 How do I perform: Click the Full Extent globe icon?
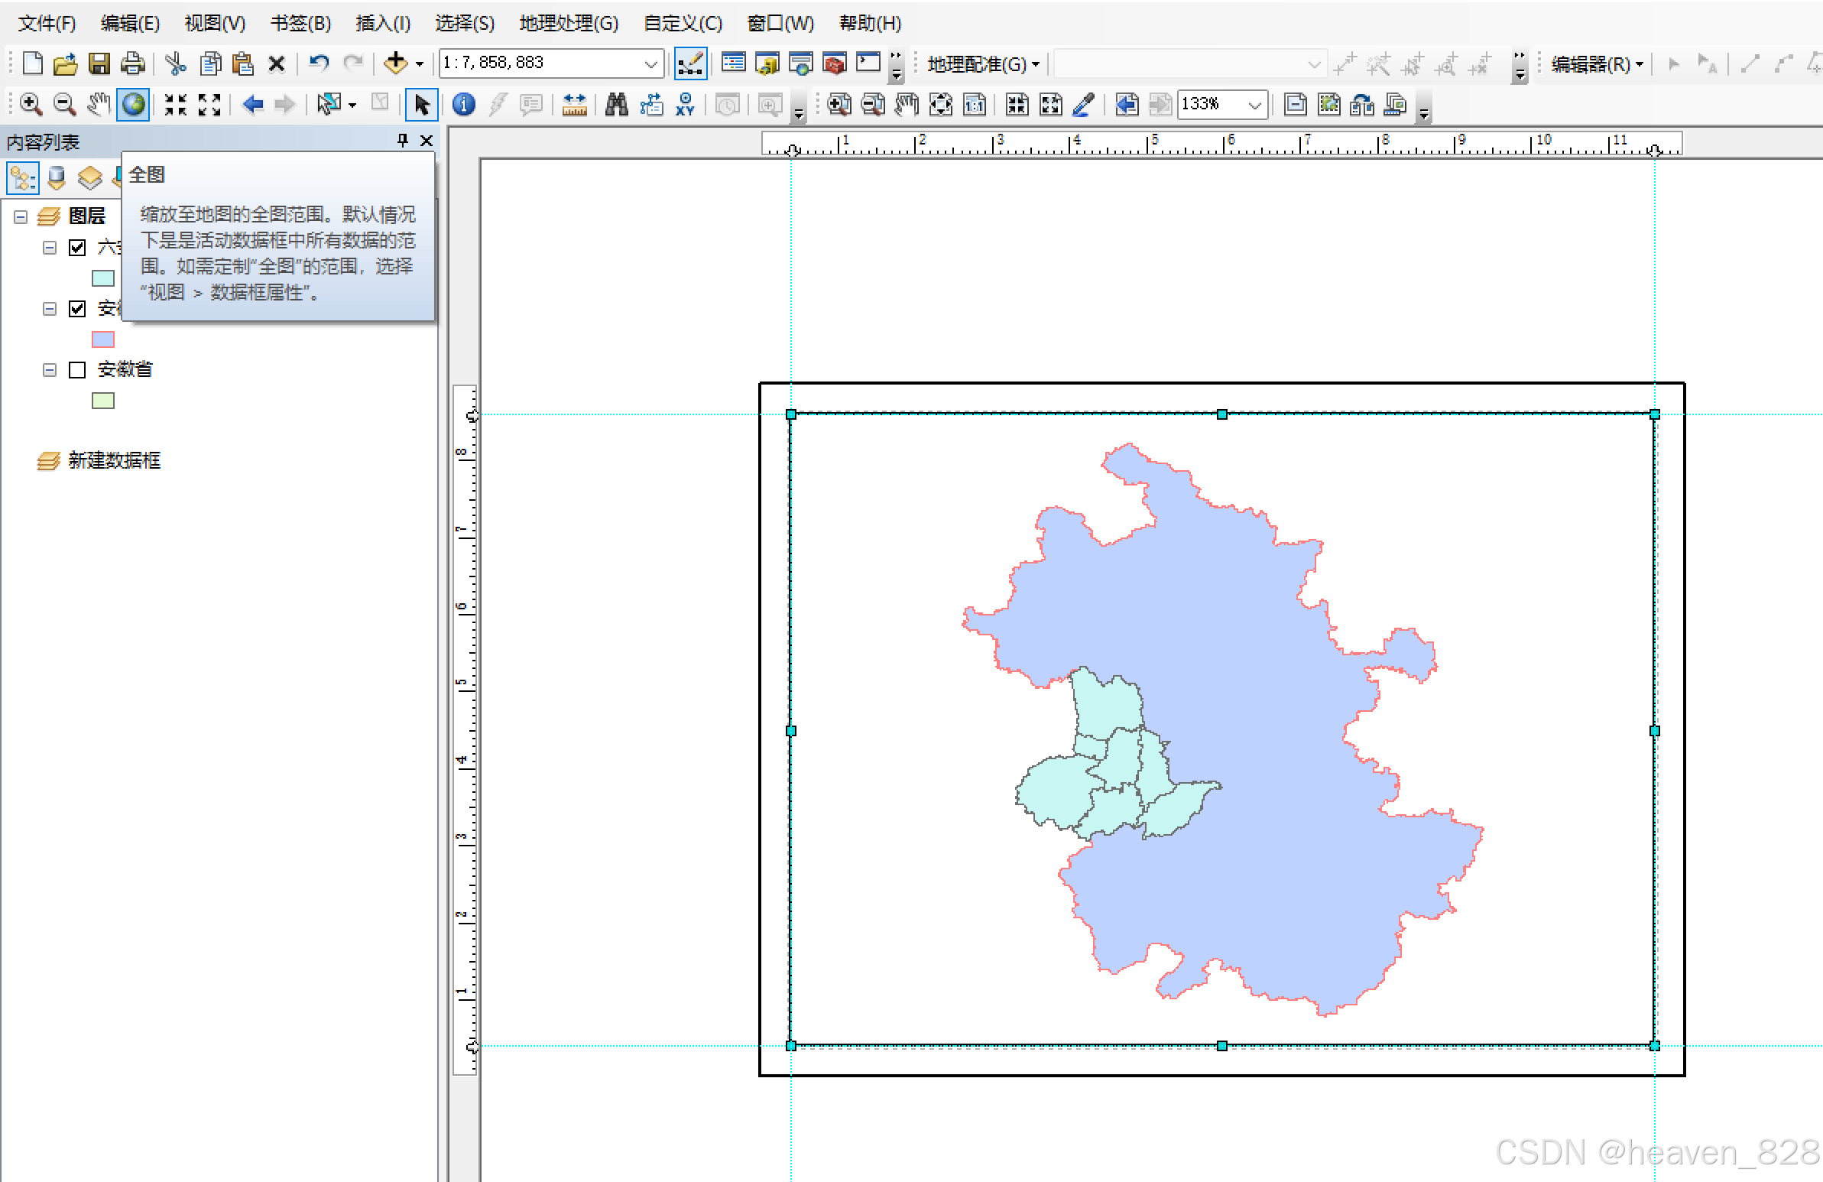(133, 104)
